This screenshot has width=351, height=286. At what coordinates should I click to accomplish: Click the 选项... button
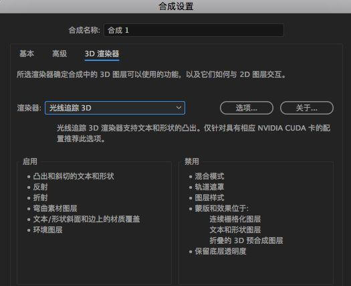(247, 108)
